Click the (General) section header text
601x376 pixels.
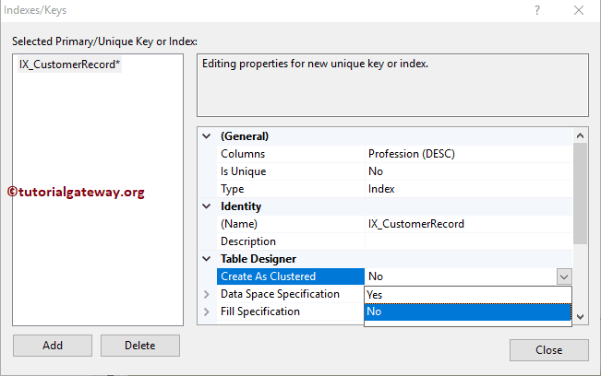tap(245, 136)
